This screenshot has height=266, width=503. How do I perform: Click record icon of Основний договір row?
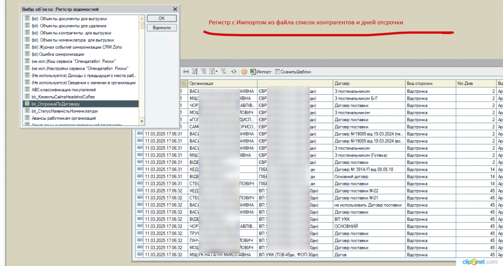pyautogui.click(x=140, y=176)
